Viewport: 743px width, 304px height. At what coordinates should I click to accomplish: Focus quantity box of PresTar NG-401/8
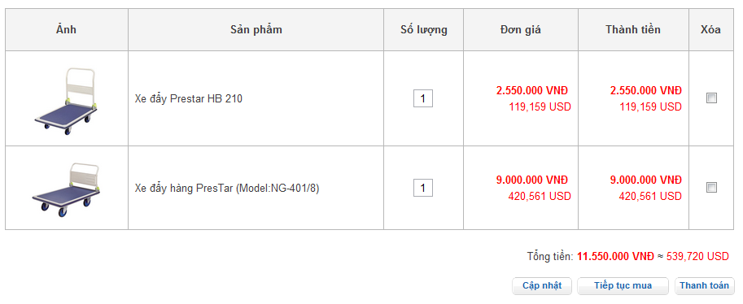423,188
